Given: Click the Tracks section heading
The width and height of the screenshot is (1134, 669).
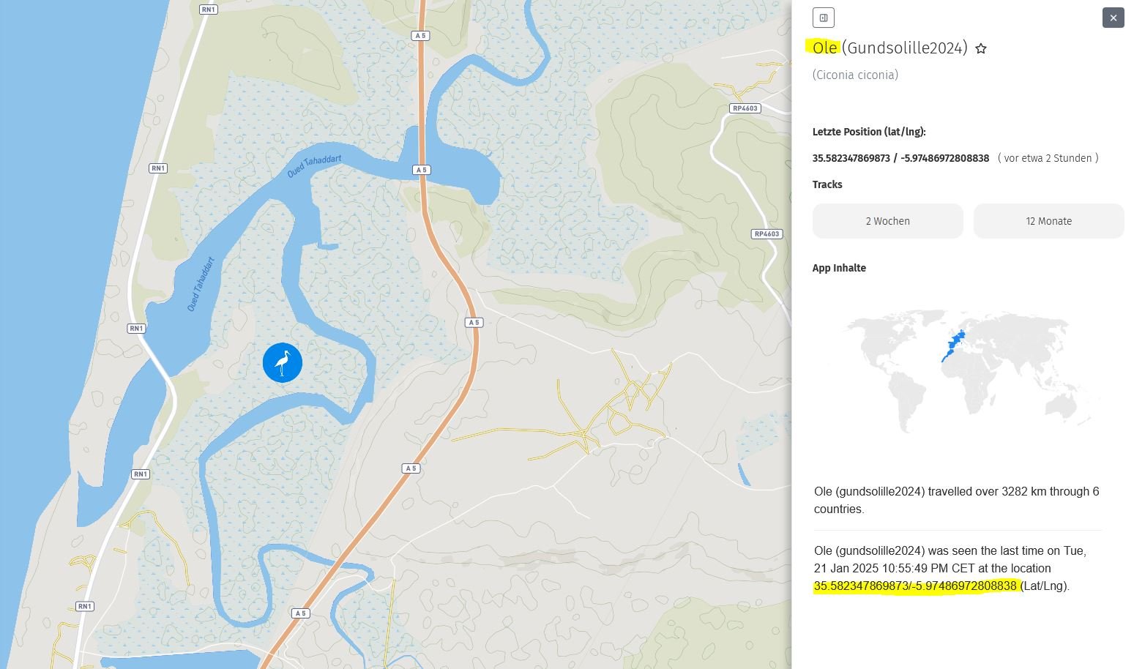Looking at the screenshot, I should (x=827, y=184).
